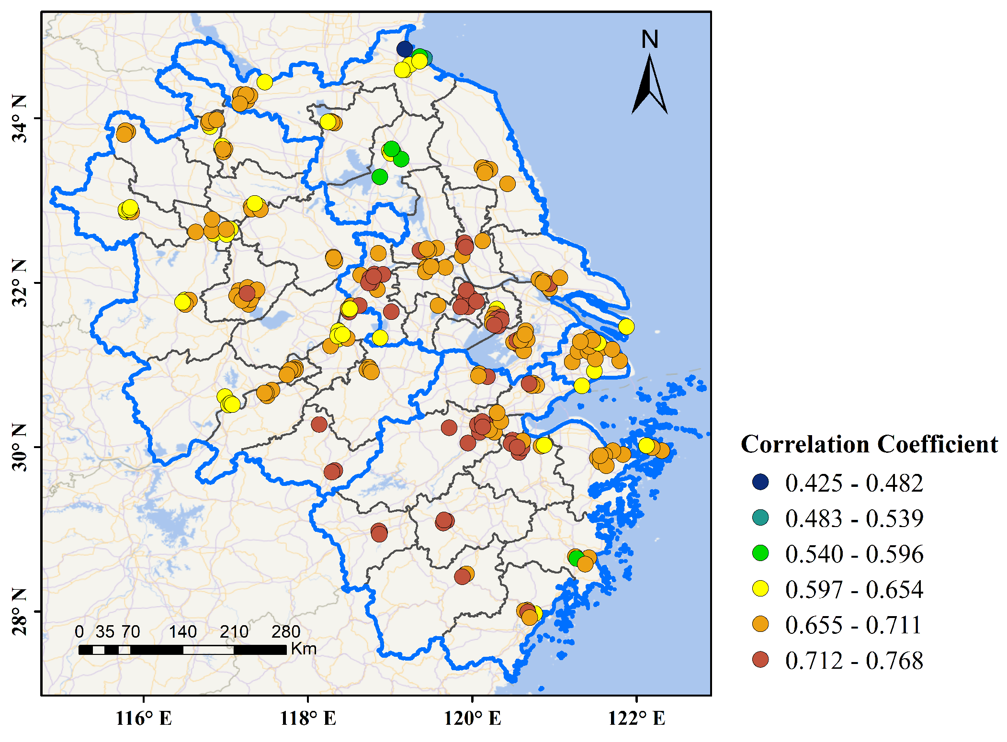Select the 0.425 - 0.482 legend label
Viewport: 1007px width, 742px height.
(x=854, y=483)
